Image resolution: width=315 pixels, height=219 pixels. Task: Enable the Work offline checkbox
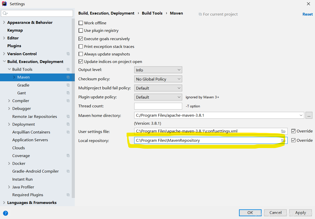[81, 23]
